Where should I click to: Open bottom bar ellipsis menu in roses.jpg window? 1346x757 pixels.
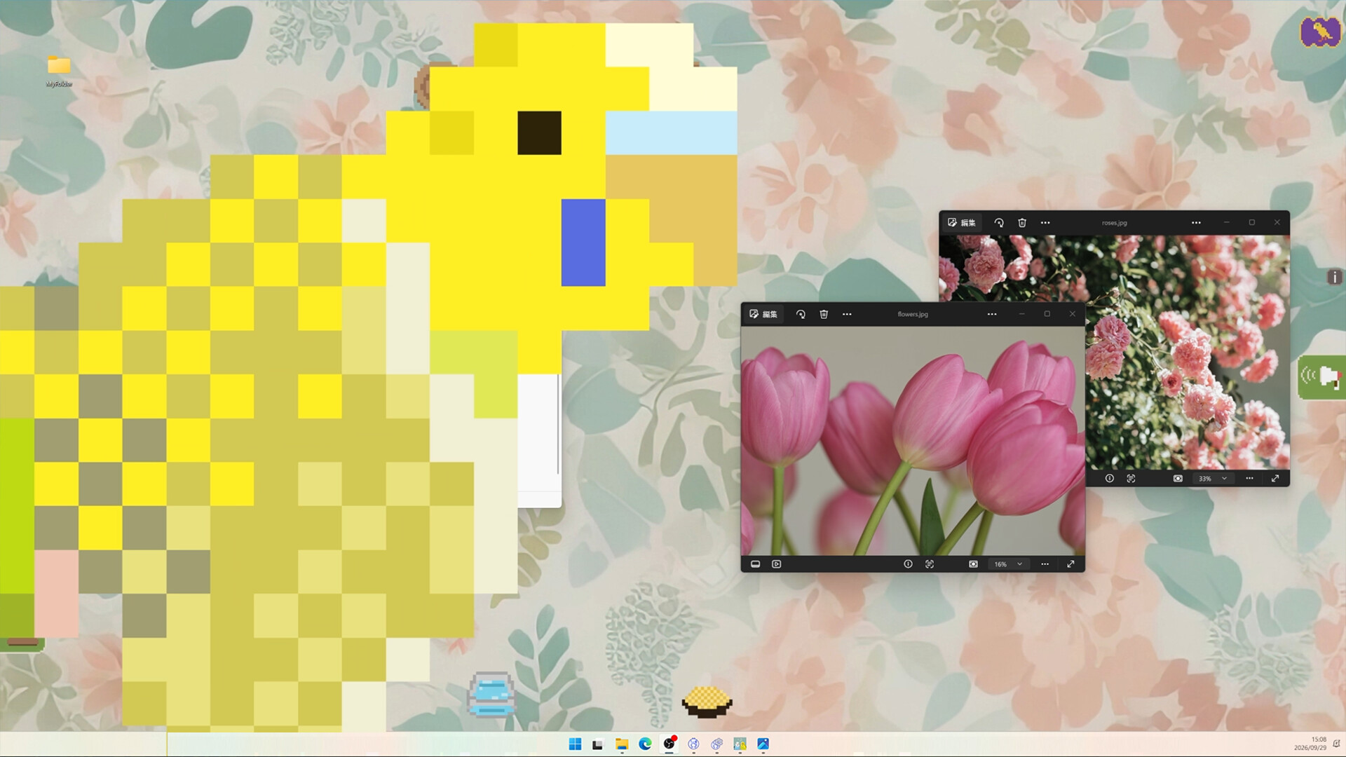[1249, 479]
